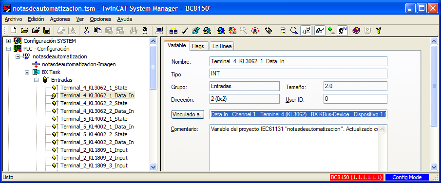Collapse the Entradas node
This screenshot has width=441, height=183.
tap(36, 80)
